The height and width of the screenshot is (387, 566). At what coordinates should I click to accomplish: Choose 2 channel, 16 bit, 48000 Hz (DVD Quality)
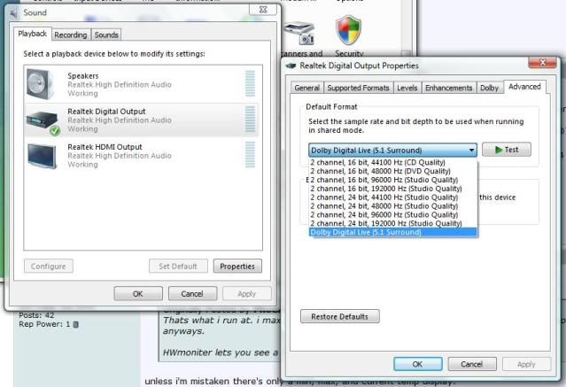tap(393, 171)
